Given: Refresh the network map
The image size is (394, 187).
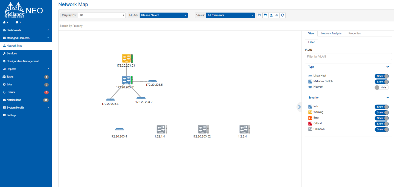Looking at the screenshot, I should click(283, 15).
